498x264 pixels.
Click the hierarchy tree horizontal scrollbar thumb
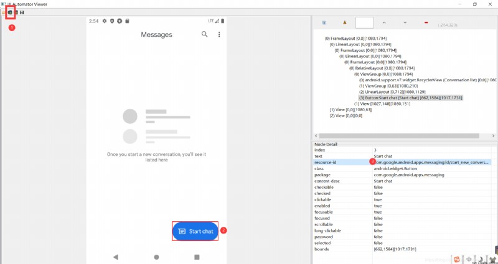pos(399,135)
